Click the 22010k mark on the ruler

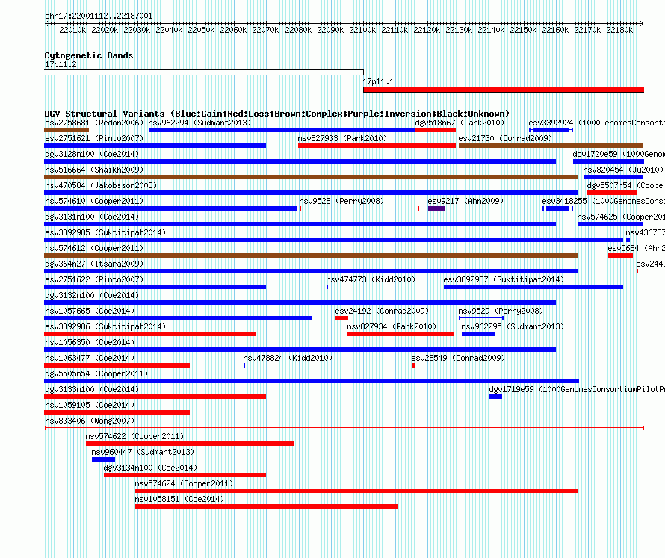(72, 30)
